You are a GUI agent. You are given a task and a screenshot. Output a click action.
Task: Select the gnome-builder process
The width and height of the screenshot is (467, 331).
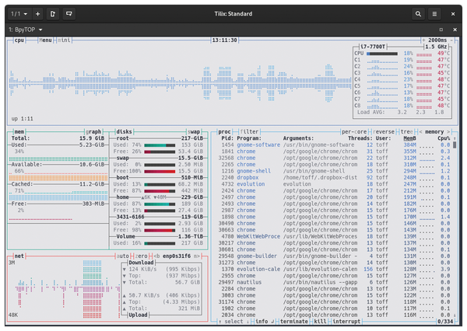coord(334,256)
